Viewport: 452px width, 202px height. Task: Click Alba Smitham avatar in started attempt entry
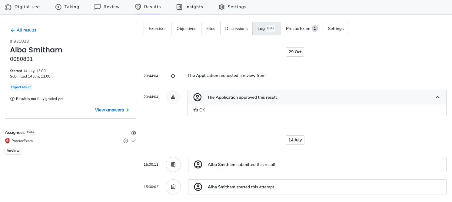[198, 187]
